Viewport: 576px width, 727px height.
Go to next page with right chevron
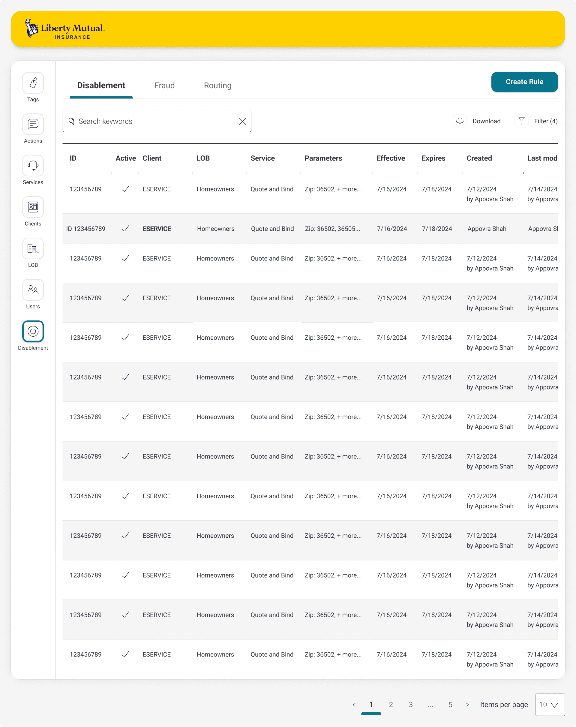pos(467,705)
